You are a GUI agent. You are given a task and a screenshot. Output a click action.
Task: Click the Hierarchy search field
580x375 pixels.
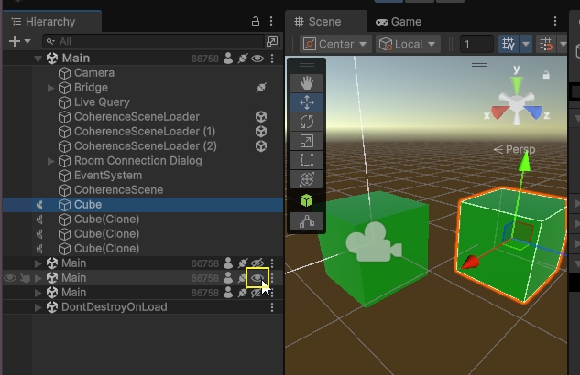tap(151, 41)
